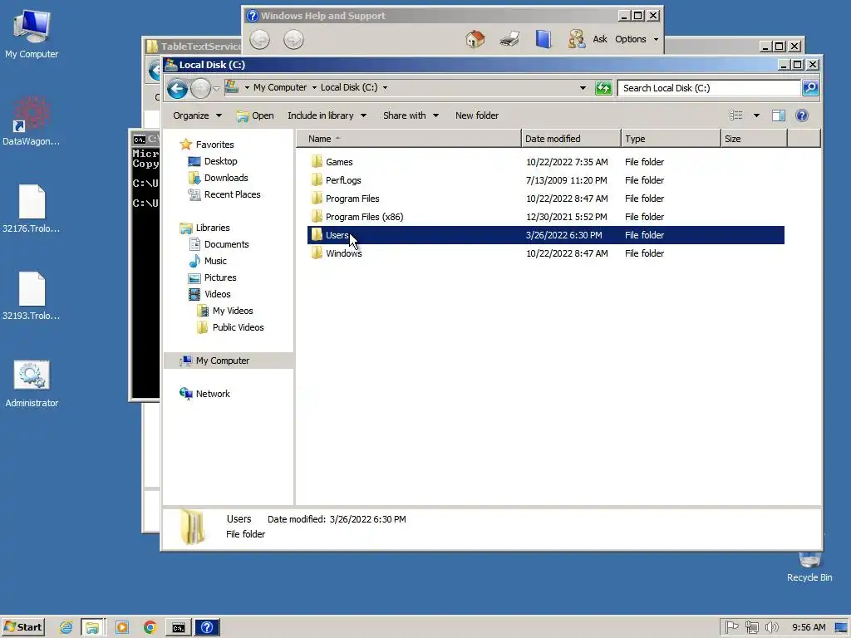The image size is (851, 638).
Task: Click Show desktop button at taskbar end
Action: [841, 628]
